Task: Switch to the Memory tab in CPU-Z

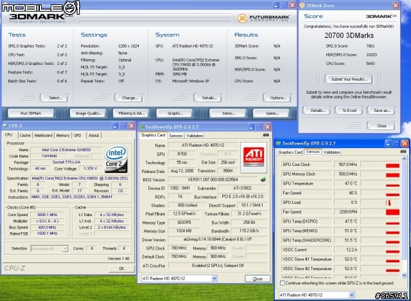Action: tap(63, 136)
